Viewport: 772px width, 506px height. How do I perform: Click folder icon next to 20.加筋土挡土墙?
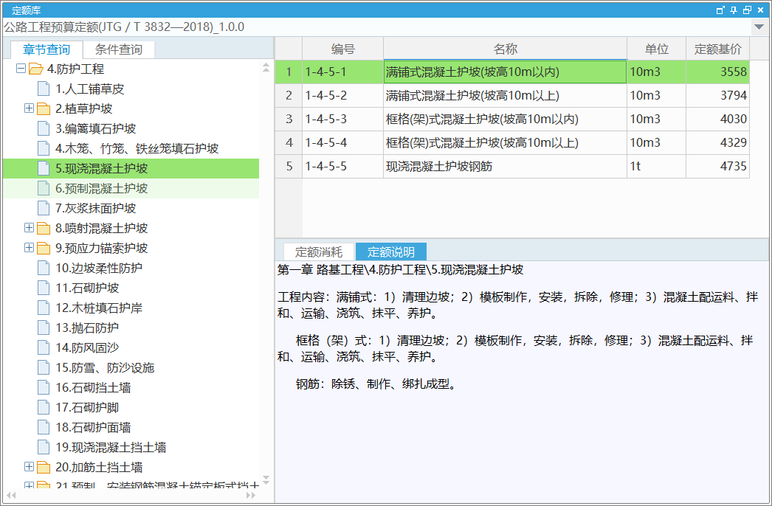[x=44, y=468]
